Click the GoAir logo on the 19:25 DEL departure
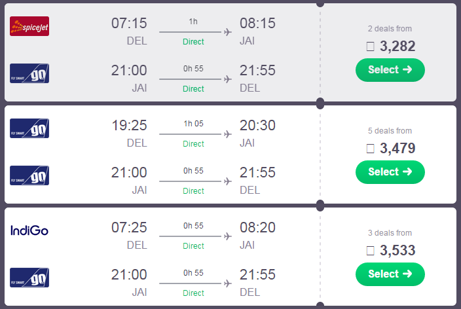 tap(29, 128)
